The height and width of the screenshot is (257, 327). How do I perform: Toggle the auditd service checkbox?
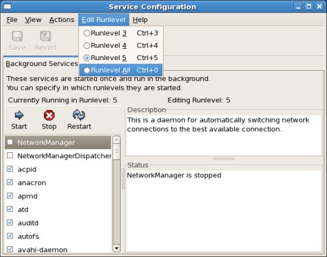tap(10, 222)
